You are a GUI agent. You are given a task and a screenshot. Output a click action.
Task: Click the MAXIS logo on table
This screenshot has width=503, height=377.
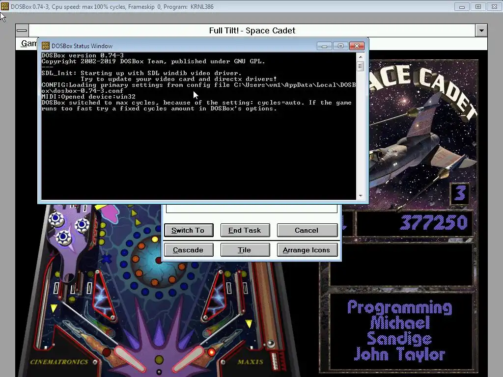point(251,362)
